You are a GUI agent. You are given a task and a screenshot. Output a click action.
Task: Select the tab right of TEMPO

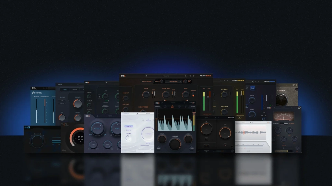pos(75,90)
